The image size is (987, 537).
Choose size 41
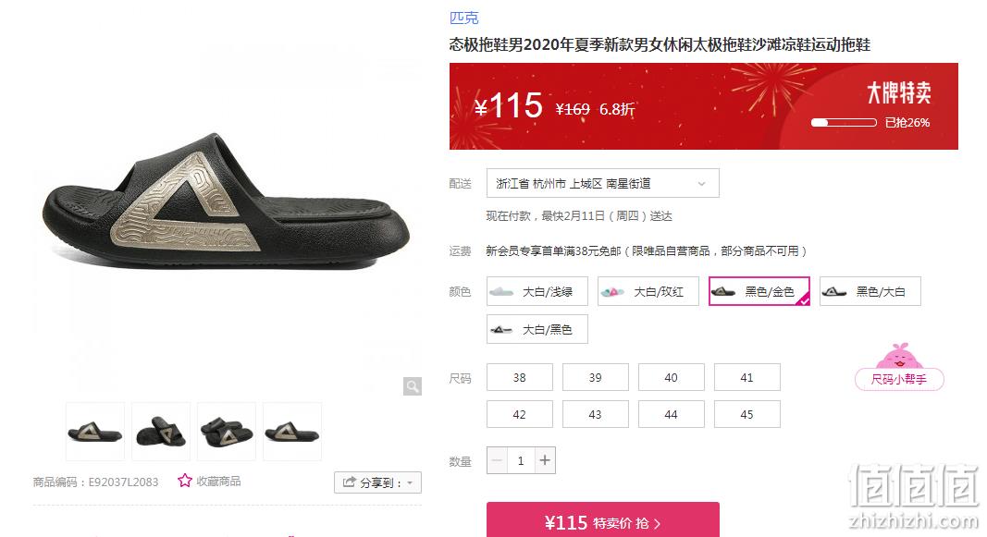[747, 377]
